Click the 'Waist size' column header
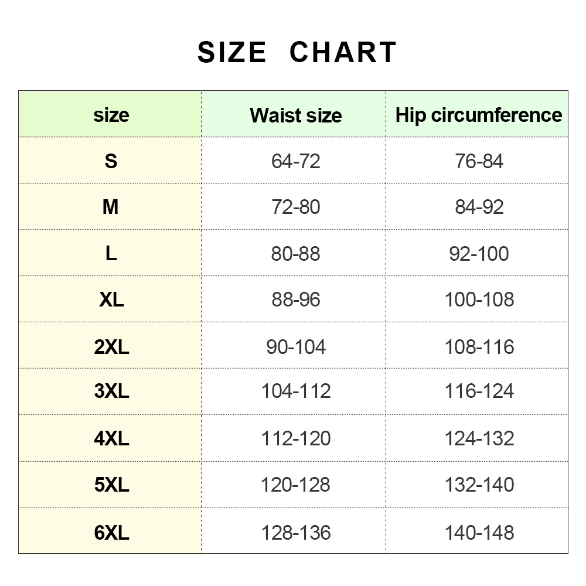The image size is (586, 586). click(295, 115)
